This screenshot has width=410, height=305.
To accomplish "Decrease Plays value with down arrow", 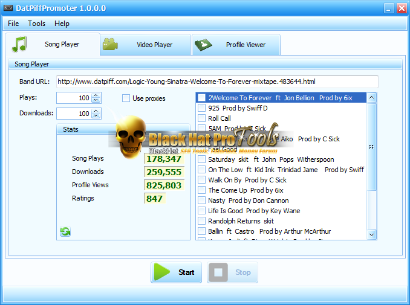I will click(x=96, y=100).
